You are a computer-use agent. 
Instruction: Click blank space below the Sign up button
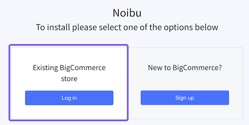click(185, 111)
